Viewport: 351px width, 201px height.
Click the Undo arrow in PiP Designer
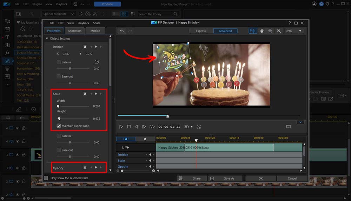[x=122, y=31]
